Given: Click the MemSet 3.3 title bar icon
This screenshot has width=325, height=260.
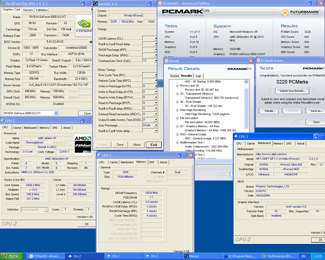Looking at the screenshot, I should click(x=95, y=4).
